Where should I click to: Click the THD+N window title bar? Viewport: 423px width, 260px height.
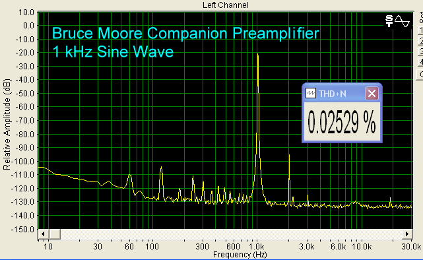[342, 93]
